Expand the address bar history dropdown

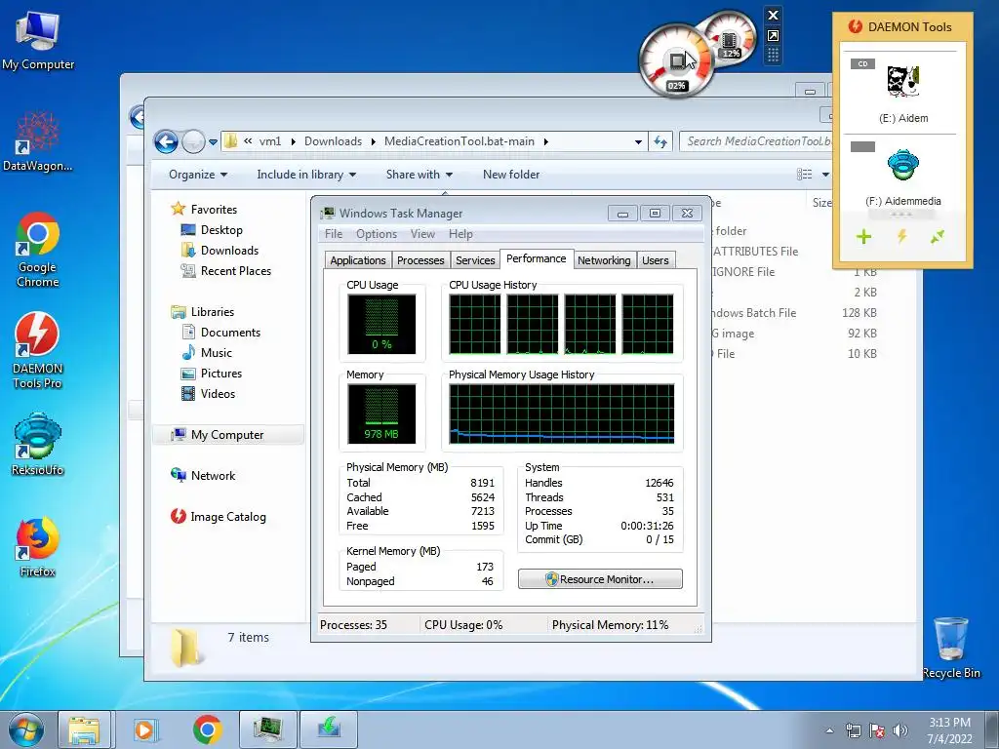tap(638, 142)
